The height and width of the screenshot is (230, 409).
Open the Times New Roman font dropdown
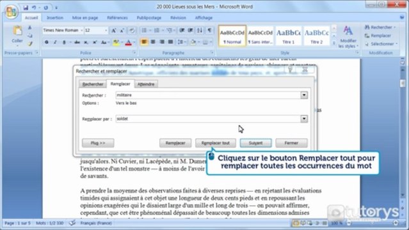[81, 31]
